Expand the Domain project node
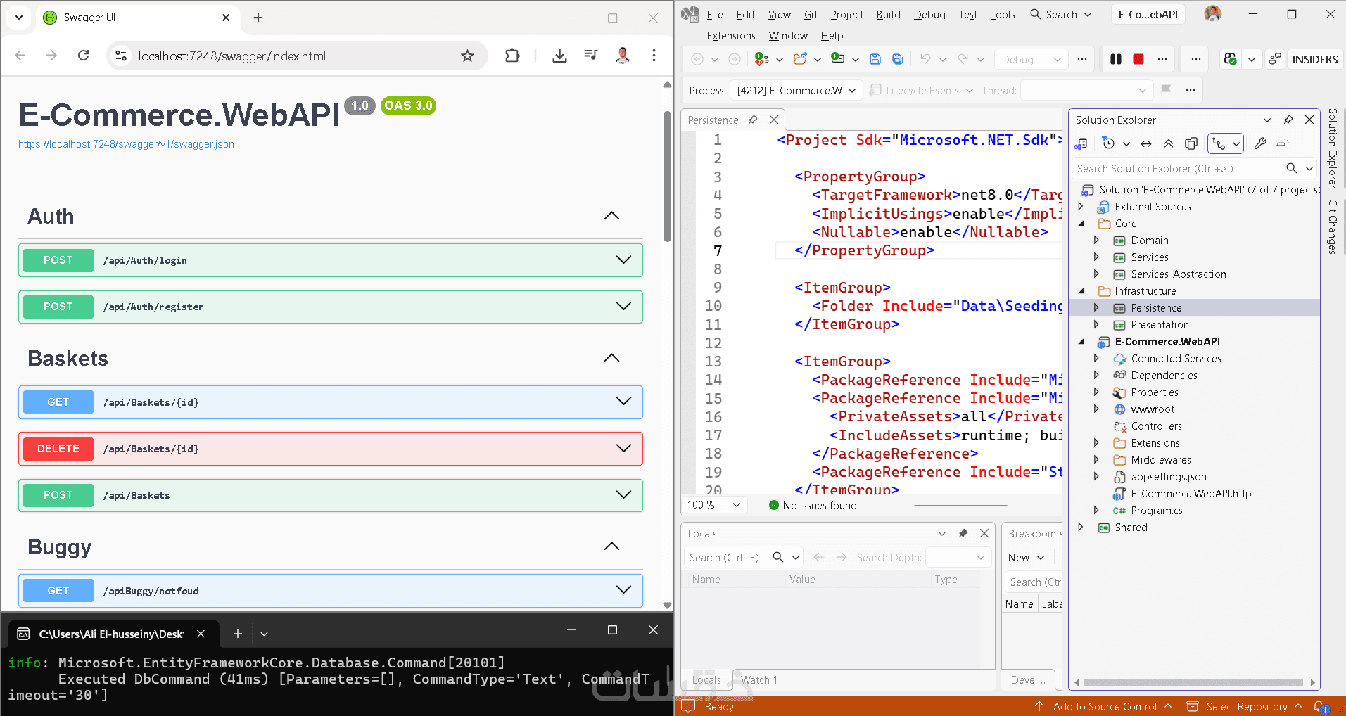Image resolution: width=1346 pixels, height=716 pixels. tap(1096, 240)
